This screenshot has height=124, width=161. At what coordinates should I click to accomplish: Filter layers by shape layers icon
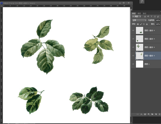(x=155, y=16)
